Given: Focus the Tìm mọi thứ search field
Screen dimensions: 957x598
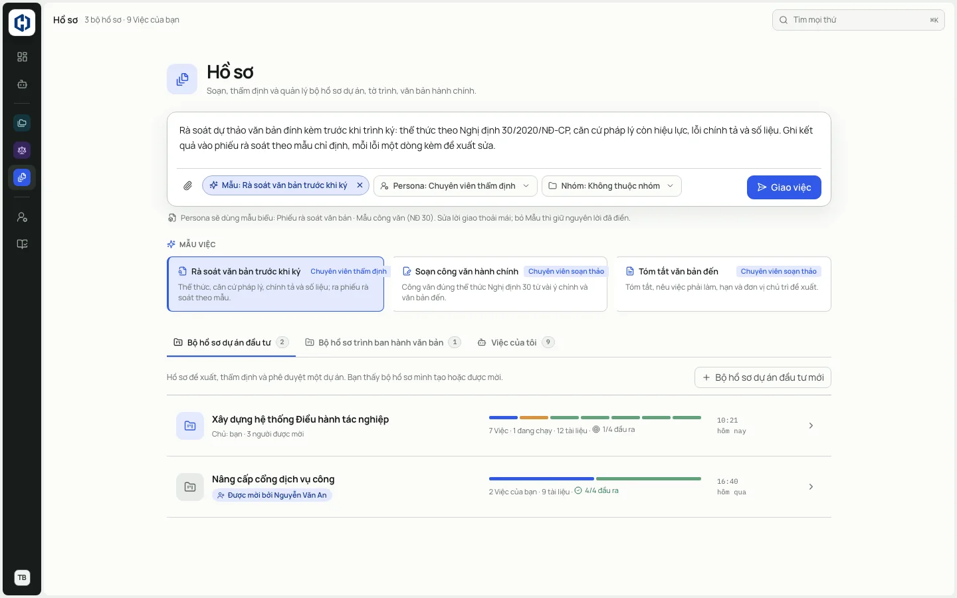Looking at the screenshot, I should 859,20.
